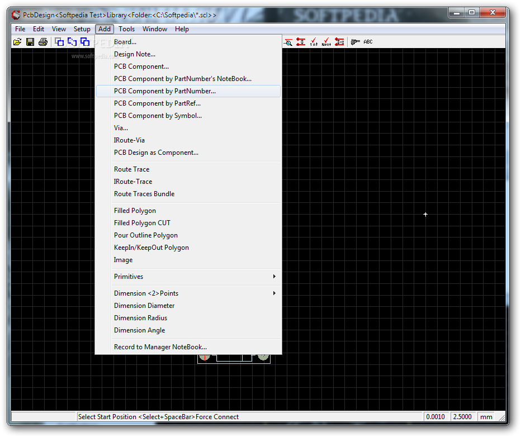Click the first blue overlapping-squares select icon
The width and height of the screenshot is (521, 437).
pyautogui.click(x=59, y=42)
